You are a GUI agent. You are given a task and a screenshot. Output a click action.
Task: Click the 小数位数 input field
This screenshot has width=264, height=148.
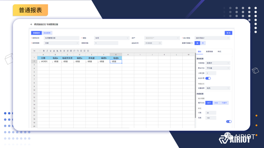pyautogui.click(x=211, y=73)
